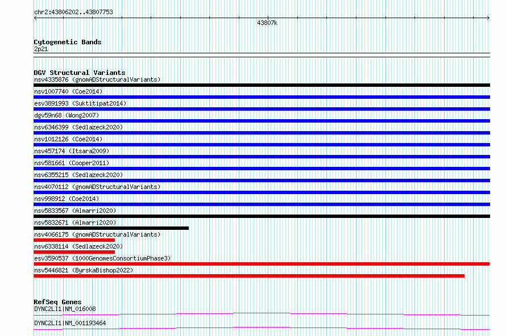The height and width of the screenshot is (336, 506).
Task: Click the 43807k ruler tick label
Action: (x=267, y=23)
